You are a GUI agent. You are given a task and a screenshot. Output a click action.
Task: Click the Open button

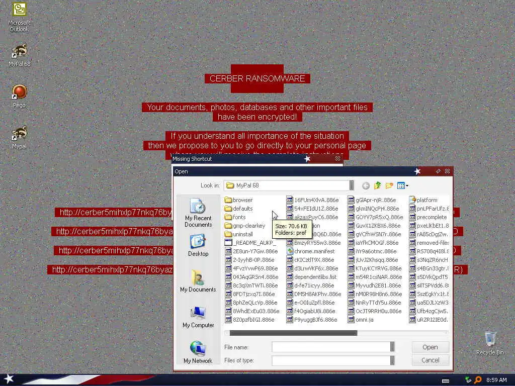pos(430,347)
